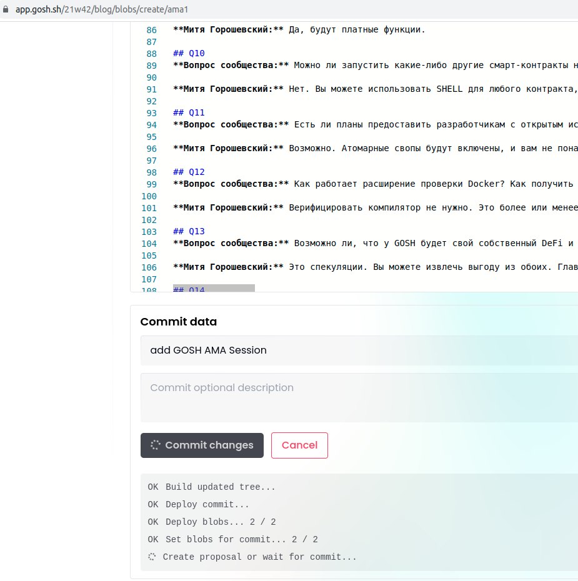Focus the commit title field 'add GOSH AMA Session'
This screenshot has height=581, width=578.
[356, 350]
